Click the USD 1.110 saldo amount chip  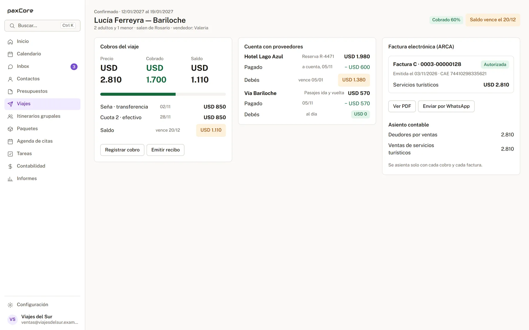coord(211,130)
